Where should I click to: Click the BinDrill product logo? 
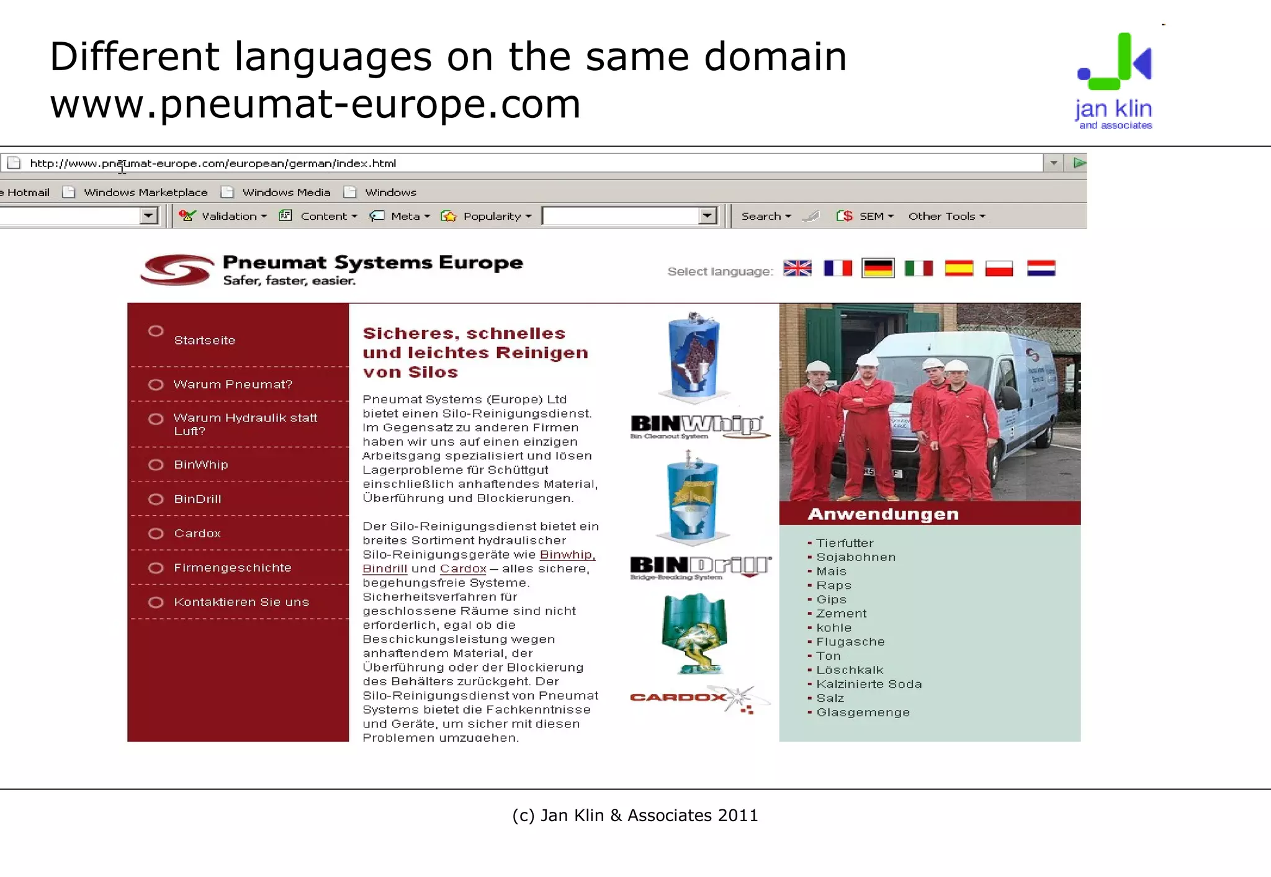(x=701, y=567)
